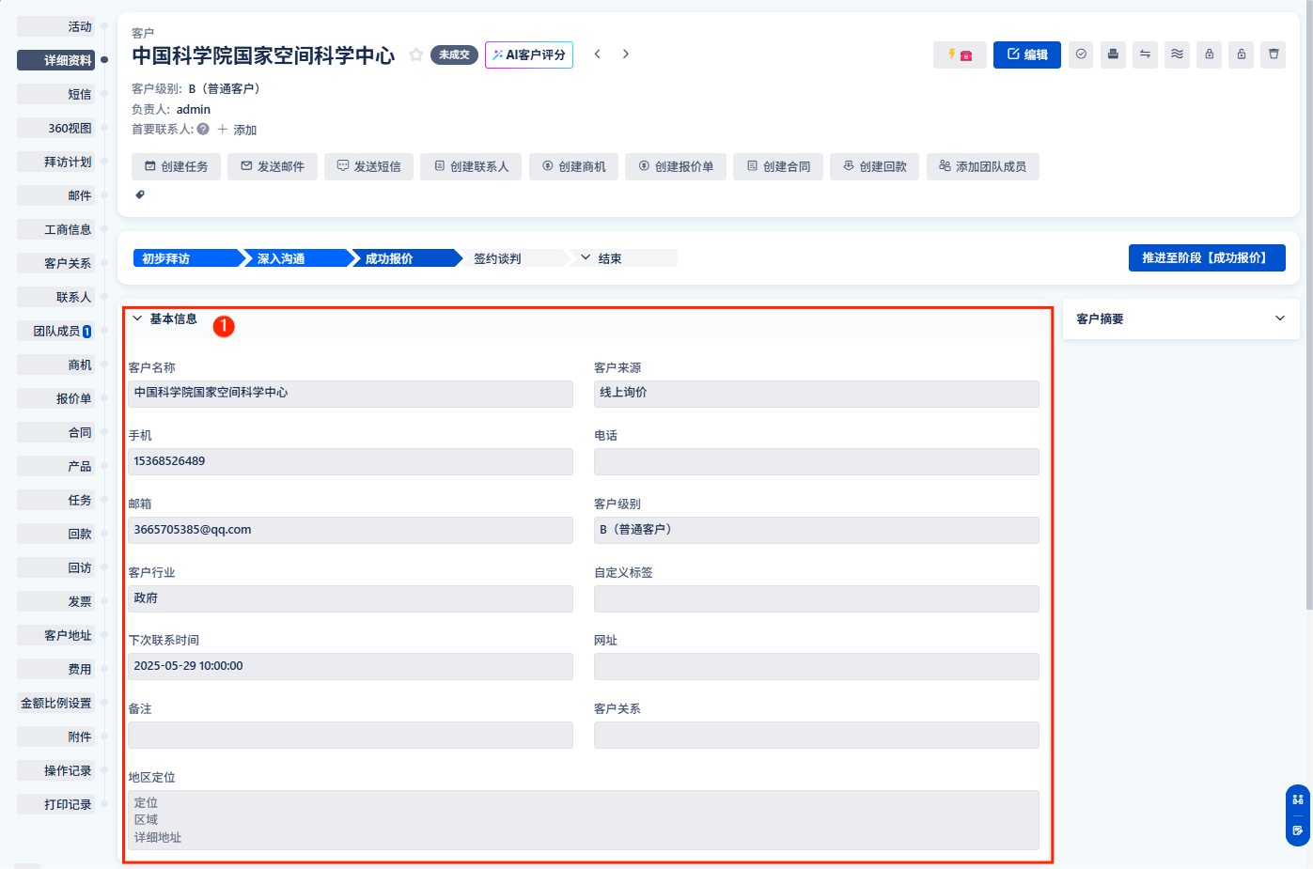Screen dimensions: 1313x869
Task: Click 创建报价单 button
Action: [x=676, y=166]
